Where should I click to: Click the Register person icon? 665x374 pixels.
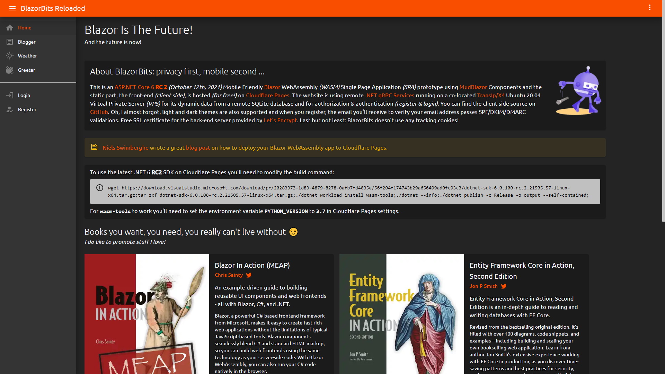click(x=10, y=109)
